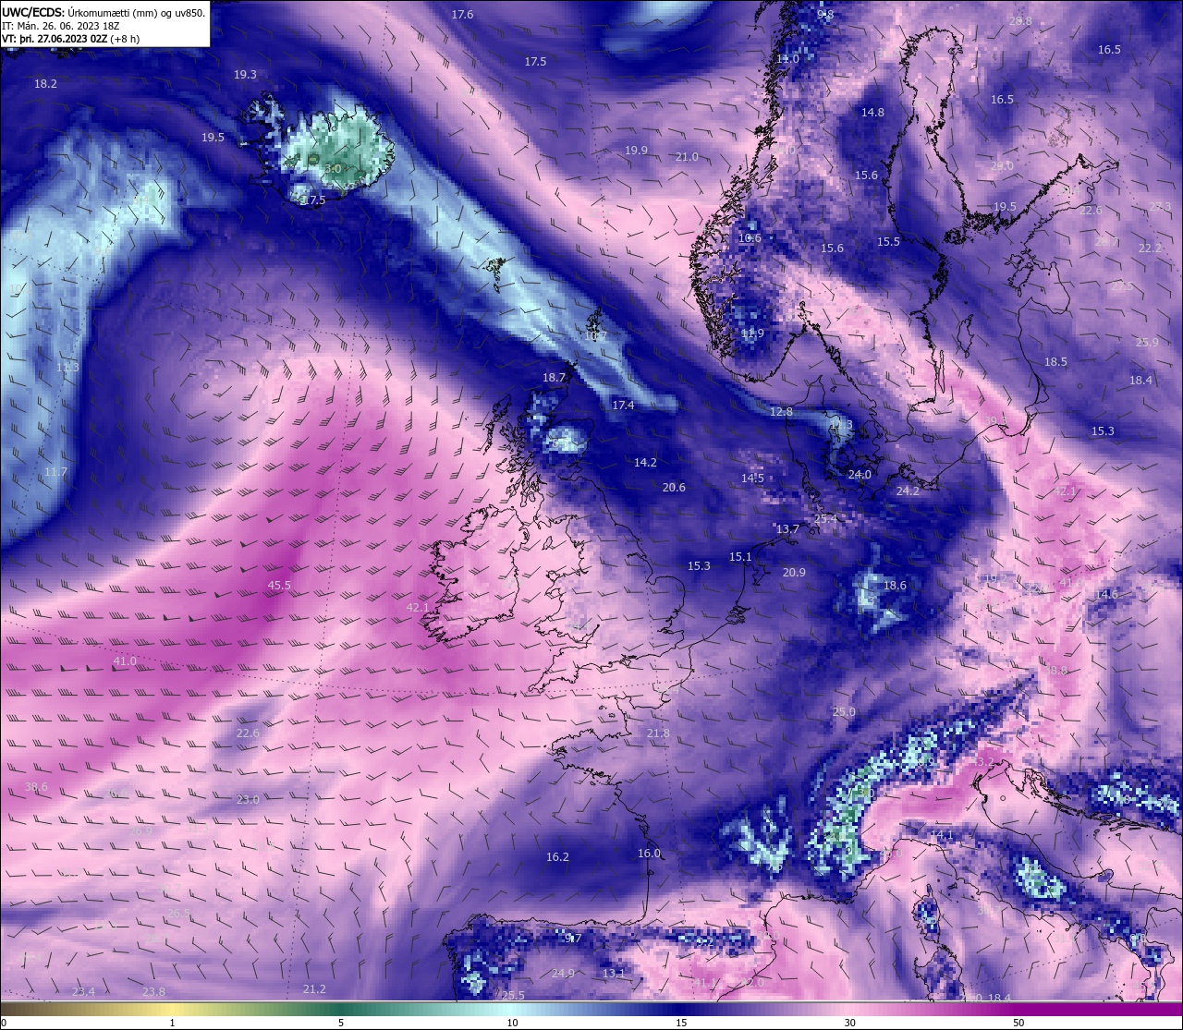Click the 24.0 value label
1183x1030 pixels.
[x=860, y=475]
